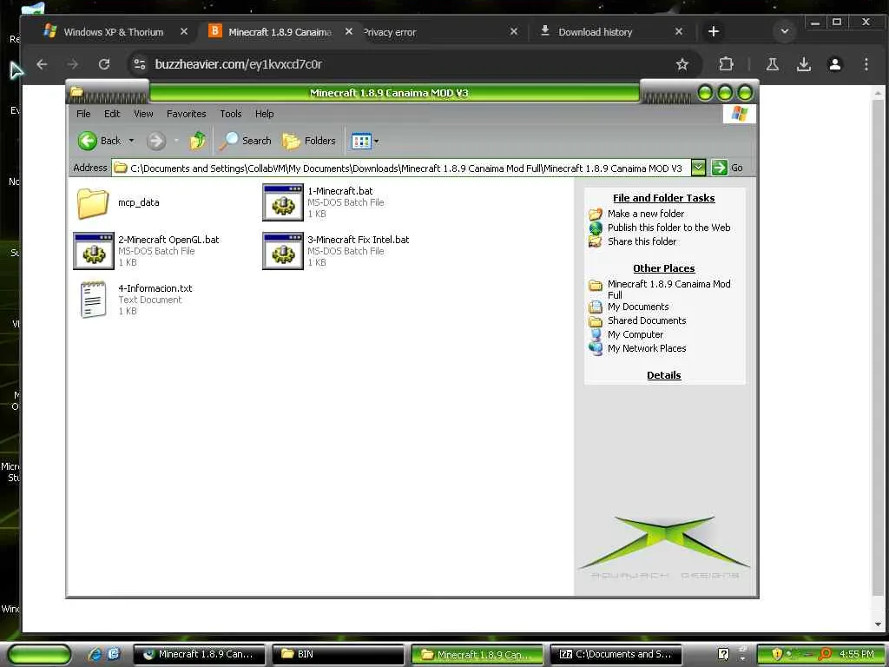Screen dimensions: 889x667
Task: Select the 1-Minecraft.bat file icon
Action: [283, 202]
